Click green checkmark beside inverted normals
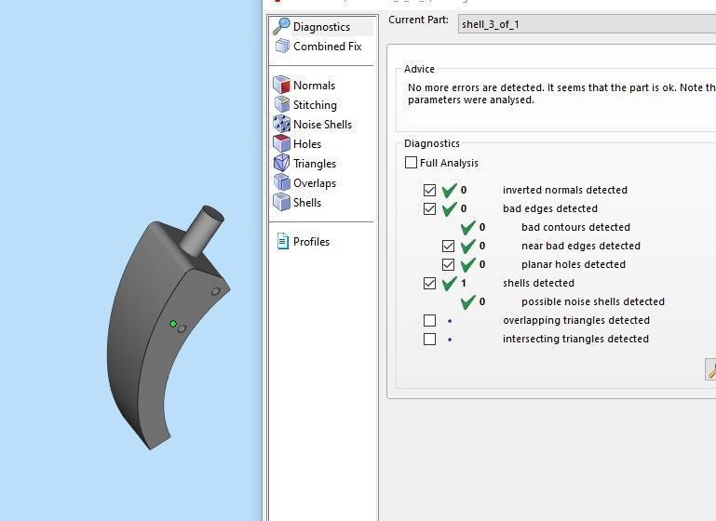The width and height of the screenshot is (716, 521). click(450, 190)
